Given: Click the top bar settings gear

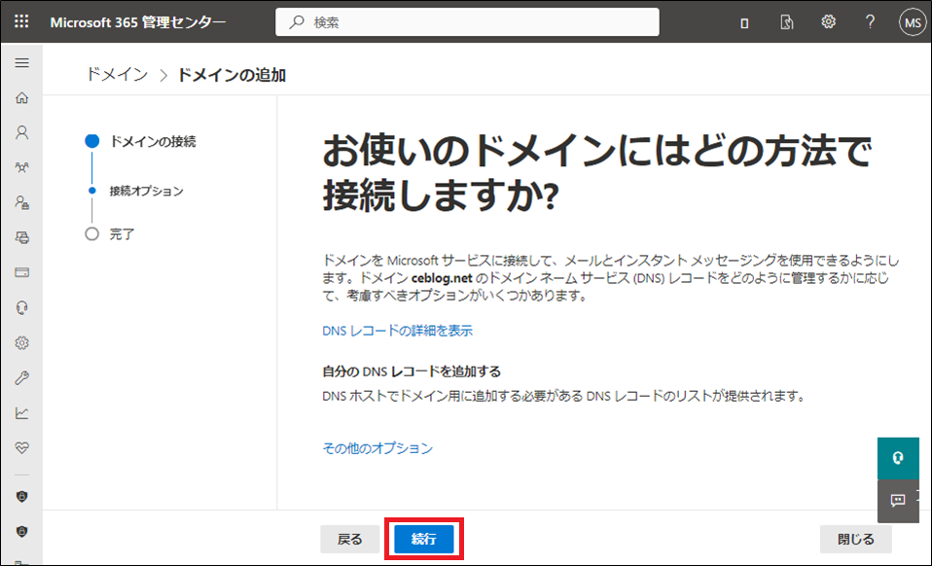Looking at the screenshot, I should tap(828, 22).
